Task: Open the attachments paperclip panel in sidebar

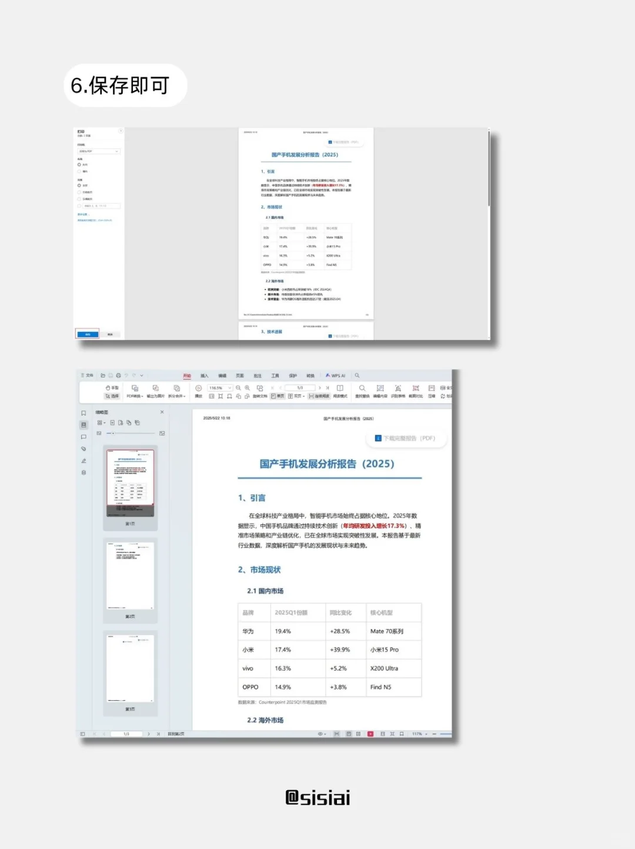Action: pos(83,449)
